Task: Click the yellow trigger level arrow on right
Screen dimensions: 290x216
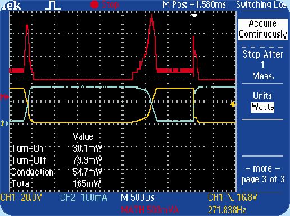Action: tap(233, 104)
